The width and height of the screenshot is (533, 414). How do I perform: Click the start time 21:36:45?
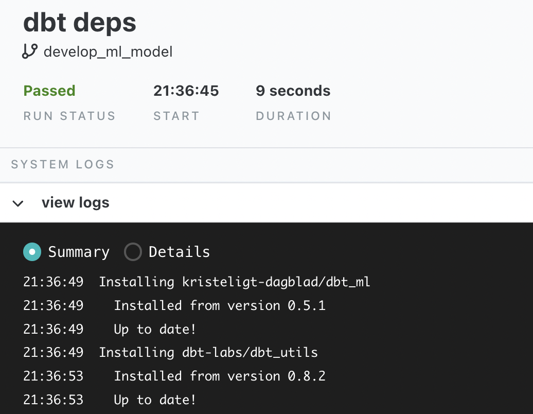pyautogui.click(x=186, y=91)
